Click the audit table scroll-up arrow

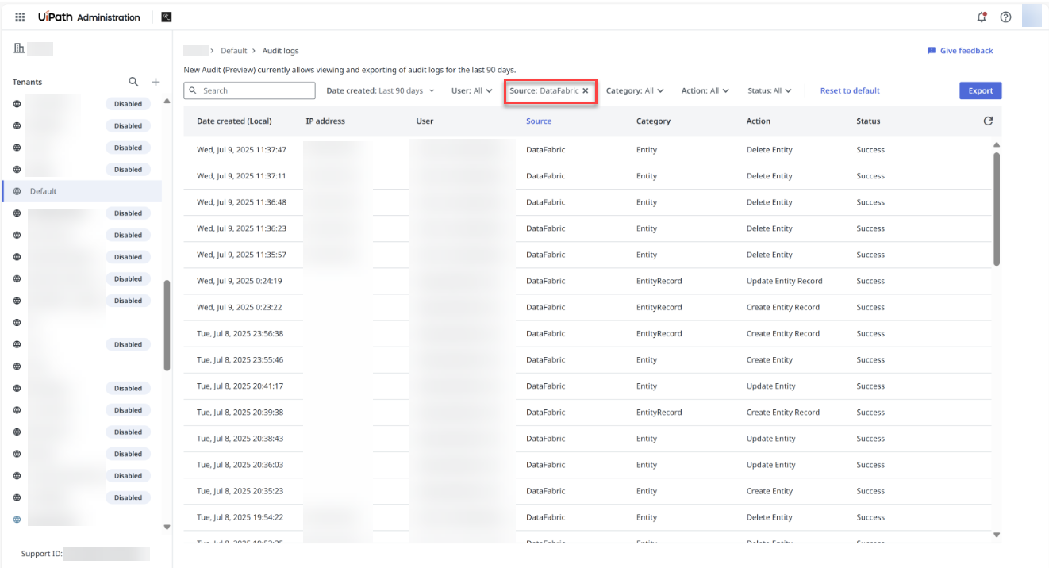[997, 144]
